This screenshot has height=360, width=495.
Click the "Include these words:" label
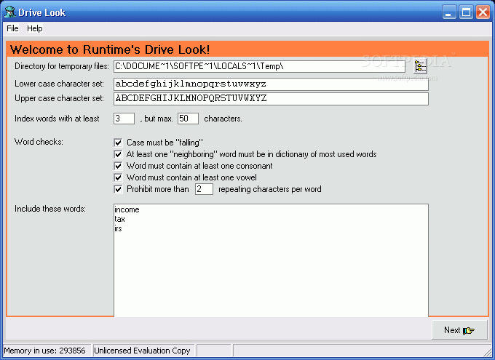coord(50,209)
